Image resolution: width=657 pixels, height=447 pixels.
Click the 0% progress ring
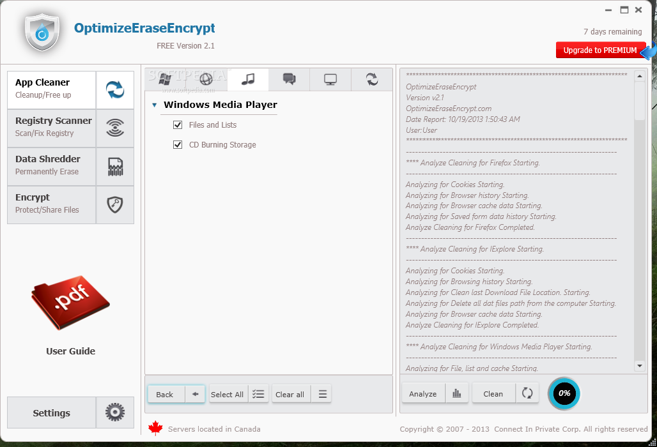tap(564, 393)
